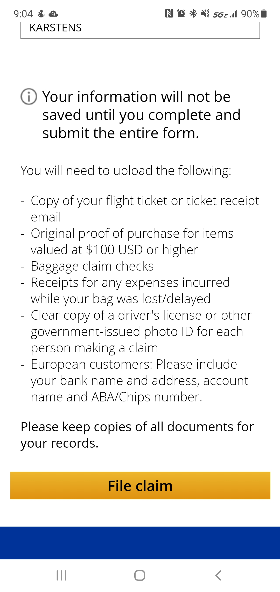Tap the cloud sync notification icon

[x=53, y=14]
